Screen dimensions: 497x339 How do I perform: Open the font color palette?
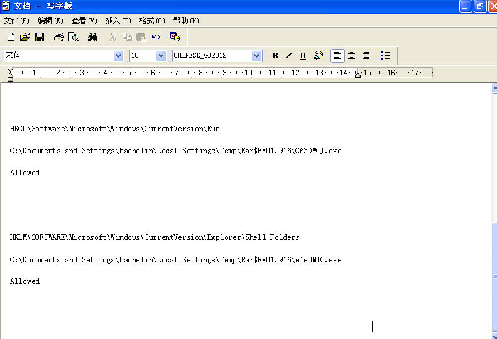click(x=318, y=56)
